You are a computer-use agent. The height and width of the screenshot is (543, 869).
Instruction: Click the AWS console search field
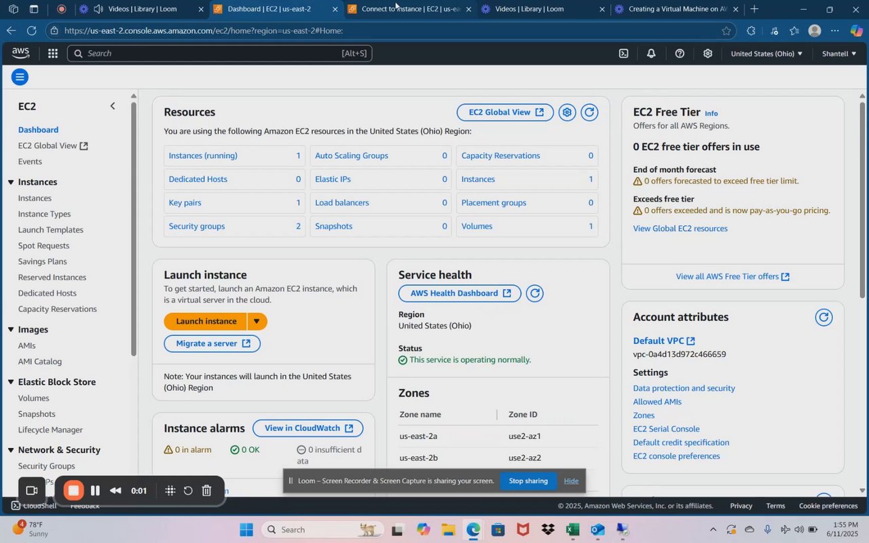(219, 54)
